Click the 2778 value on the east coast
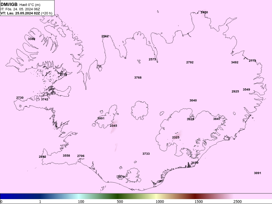Image resolution: width=272 pixels, height=204 pixels. (252, 61)
